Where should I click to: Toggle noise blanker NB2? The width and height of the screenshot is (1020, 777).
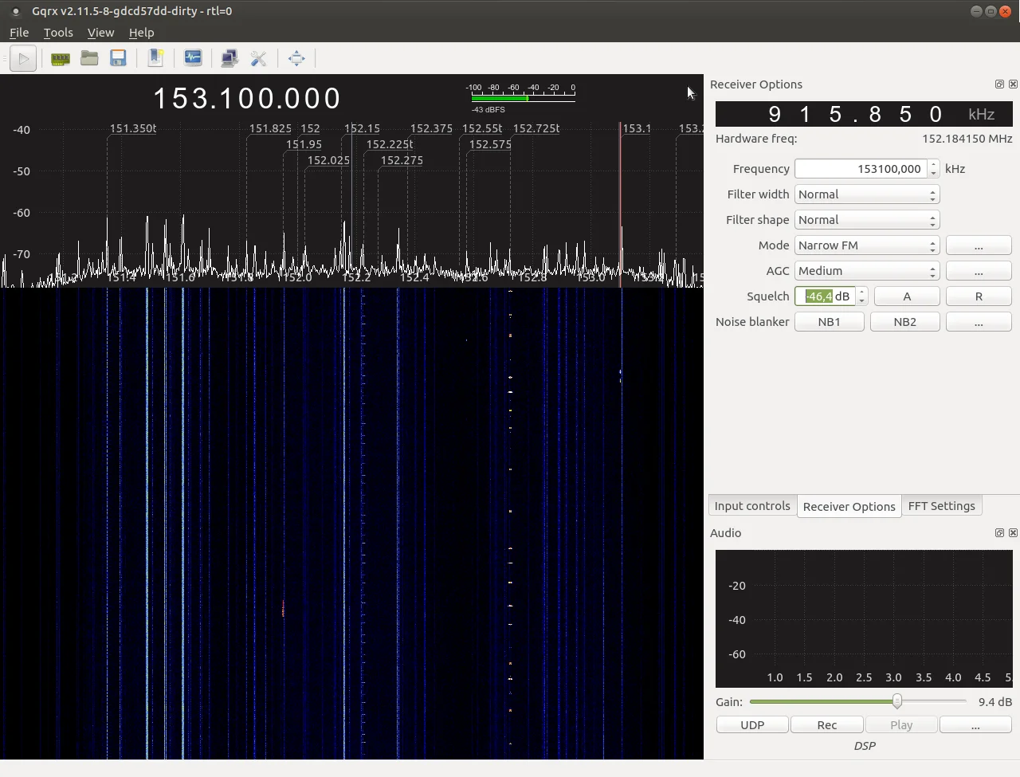[904, 322]
